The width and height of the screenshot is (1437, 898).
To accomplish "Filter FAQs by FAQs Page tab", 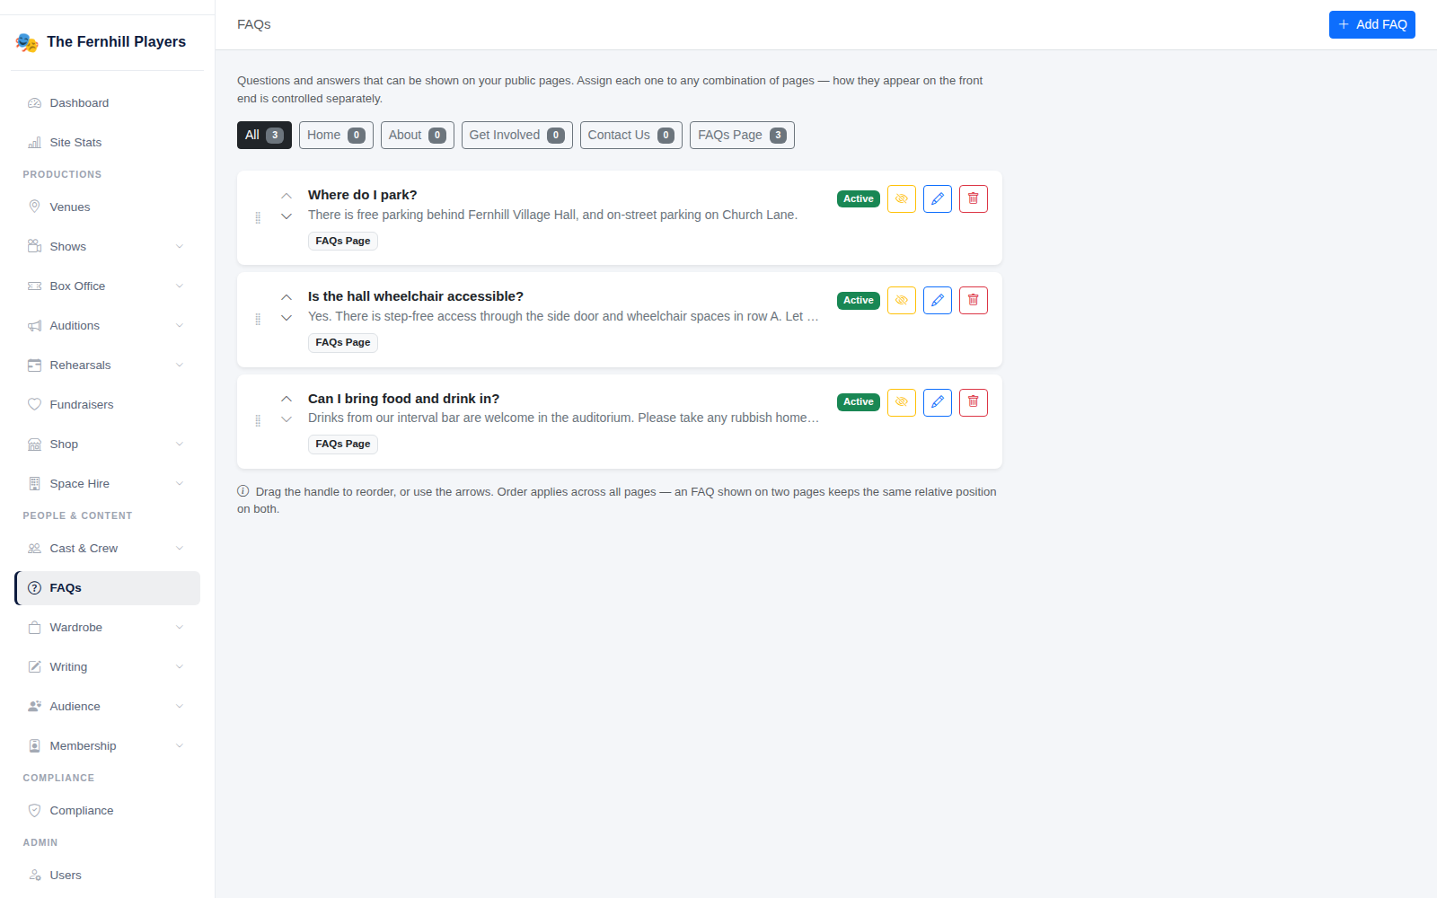I will click(742, 135).
